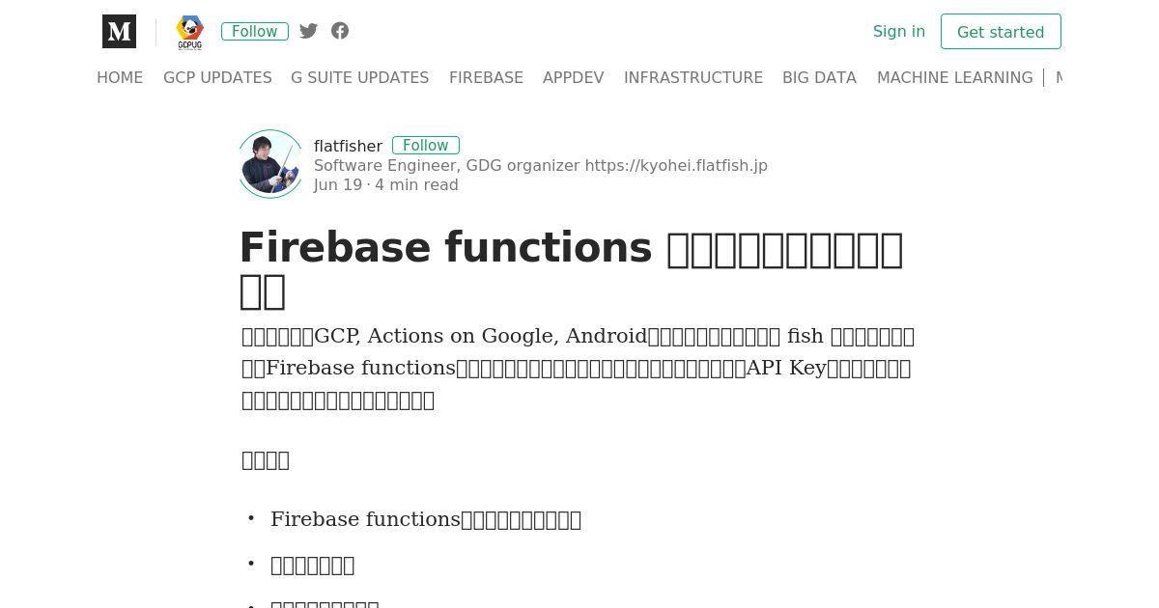Click the Get started button
The width and height of the screenshot is (1159, 608).
point(1001,32)
